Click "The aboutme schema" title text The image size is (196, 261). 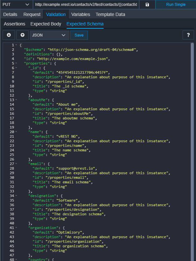coord(73,118)
